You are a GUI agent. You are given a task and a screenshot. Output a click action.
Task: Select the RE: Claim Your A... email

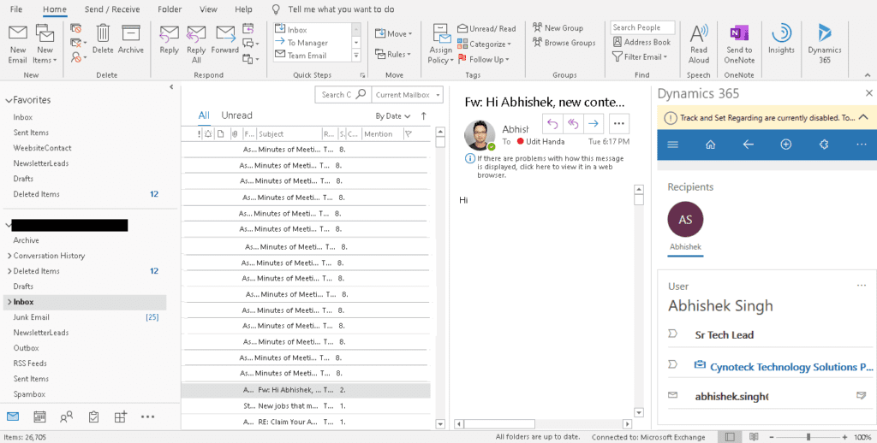[307, 422]
